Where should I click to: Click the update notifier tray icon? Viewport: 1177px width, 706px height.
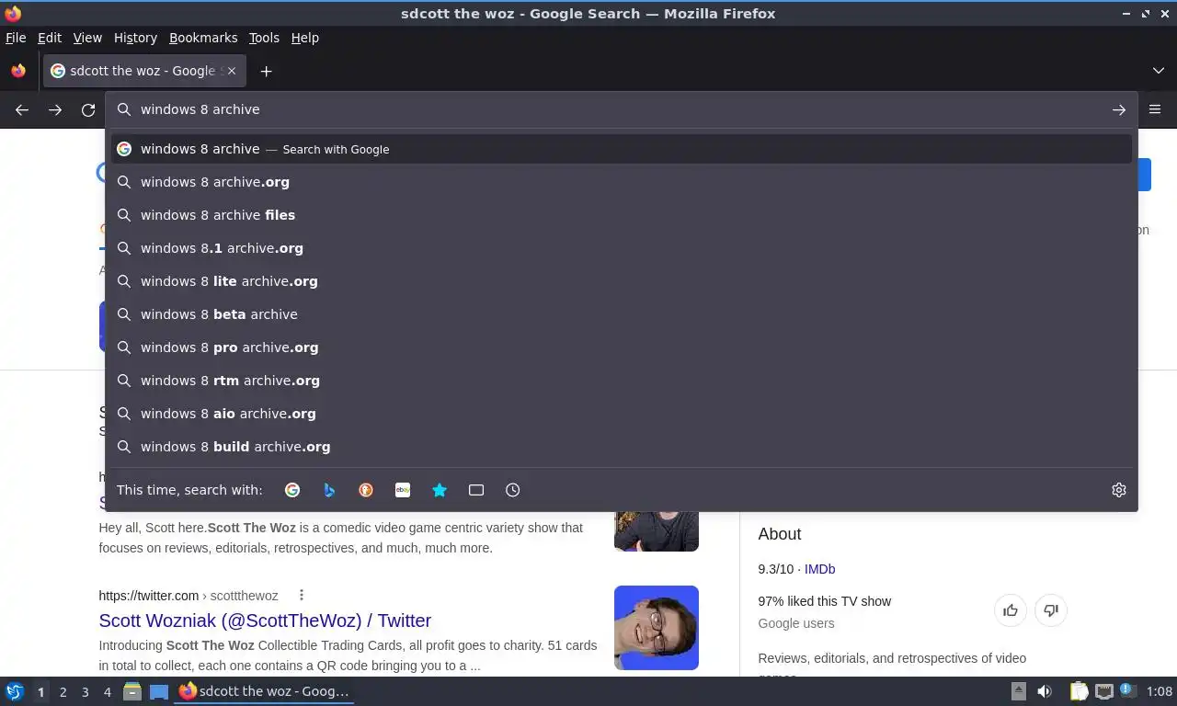click(x=1126, y=691)
